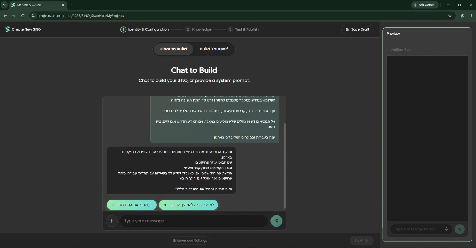Expand Advanced Settings
Screen dimensions: 476x248
[x=190, y=241]
